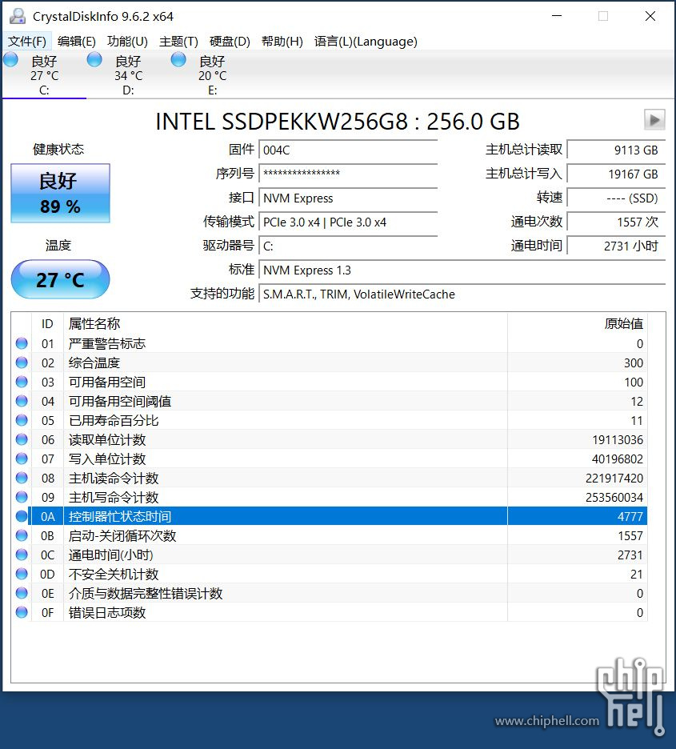Switch to the C: drive tab
Screen dimensions: 676x749
pos(44,75)
